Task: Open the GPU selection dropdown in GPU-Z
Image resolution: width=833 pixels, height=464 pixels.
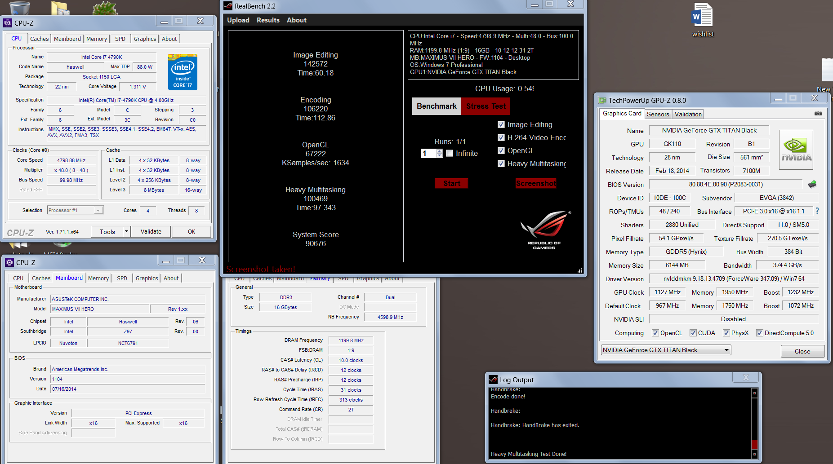Action: pos(666,350)
